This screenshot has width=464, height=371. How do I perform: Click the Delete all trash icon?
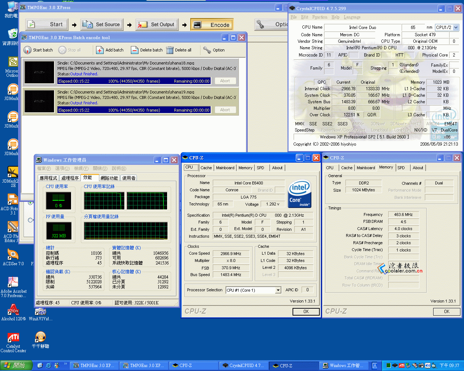pyautogui.click(x=170, y=50)
